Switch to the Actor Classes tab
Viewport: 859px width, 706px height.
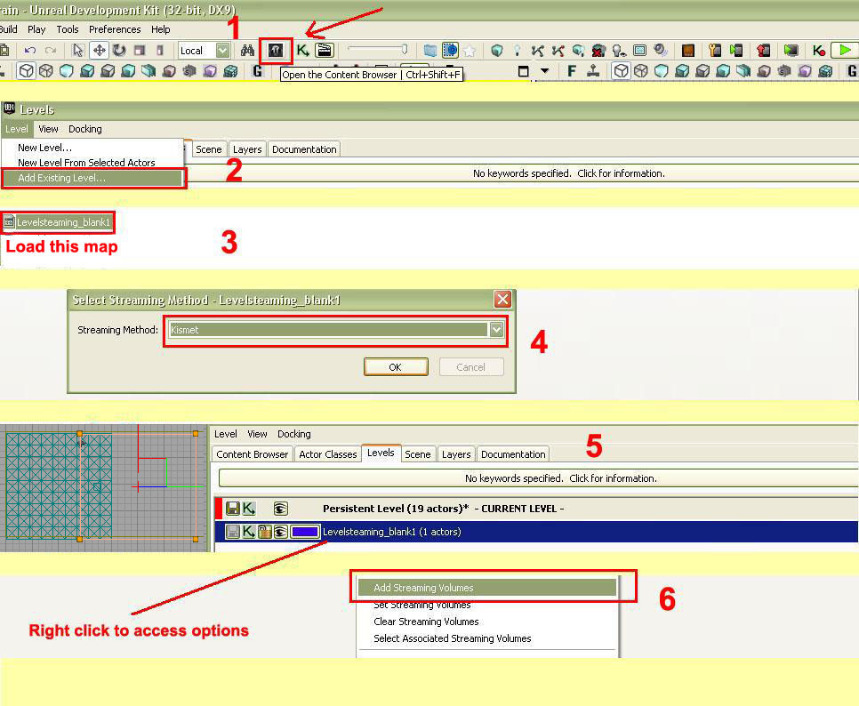tap(327, 454)
